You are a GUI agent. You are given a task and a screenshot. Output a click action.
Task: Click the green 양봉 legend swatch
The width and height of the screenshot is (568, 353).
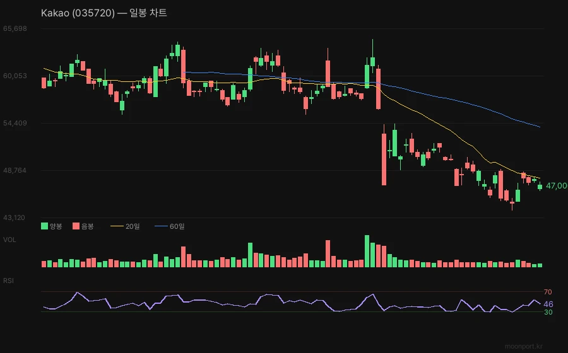(44, 226)
